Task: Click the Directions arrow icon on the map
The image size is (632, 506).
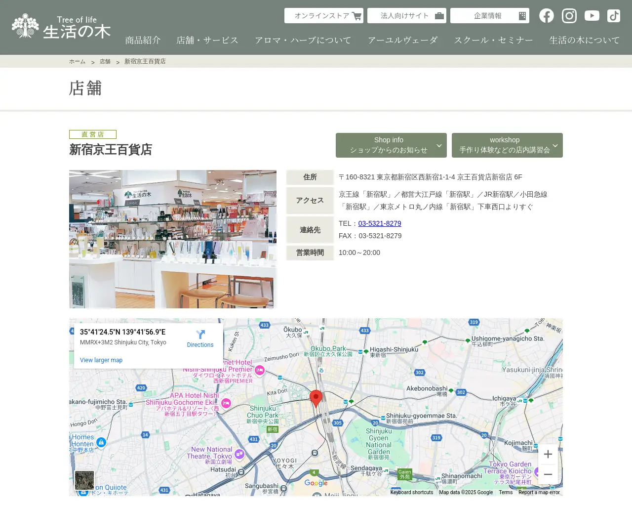Action: tap(200, 335)
